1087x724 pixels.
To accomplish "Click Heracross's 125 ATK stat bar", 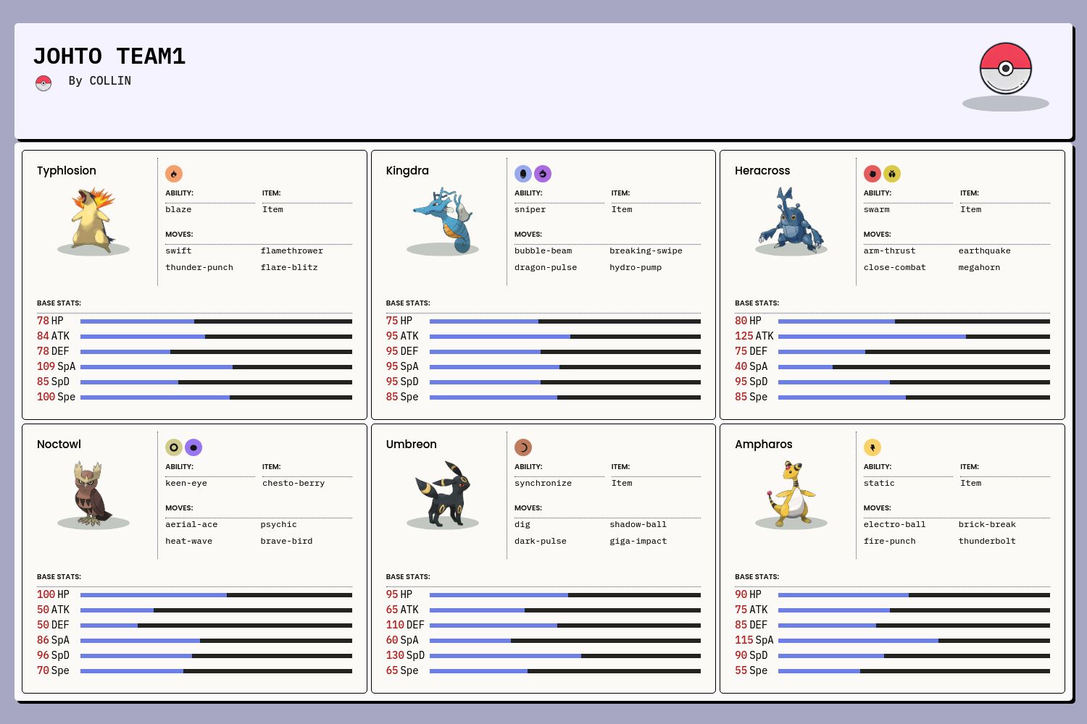I will coord(913,337).
